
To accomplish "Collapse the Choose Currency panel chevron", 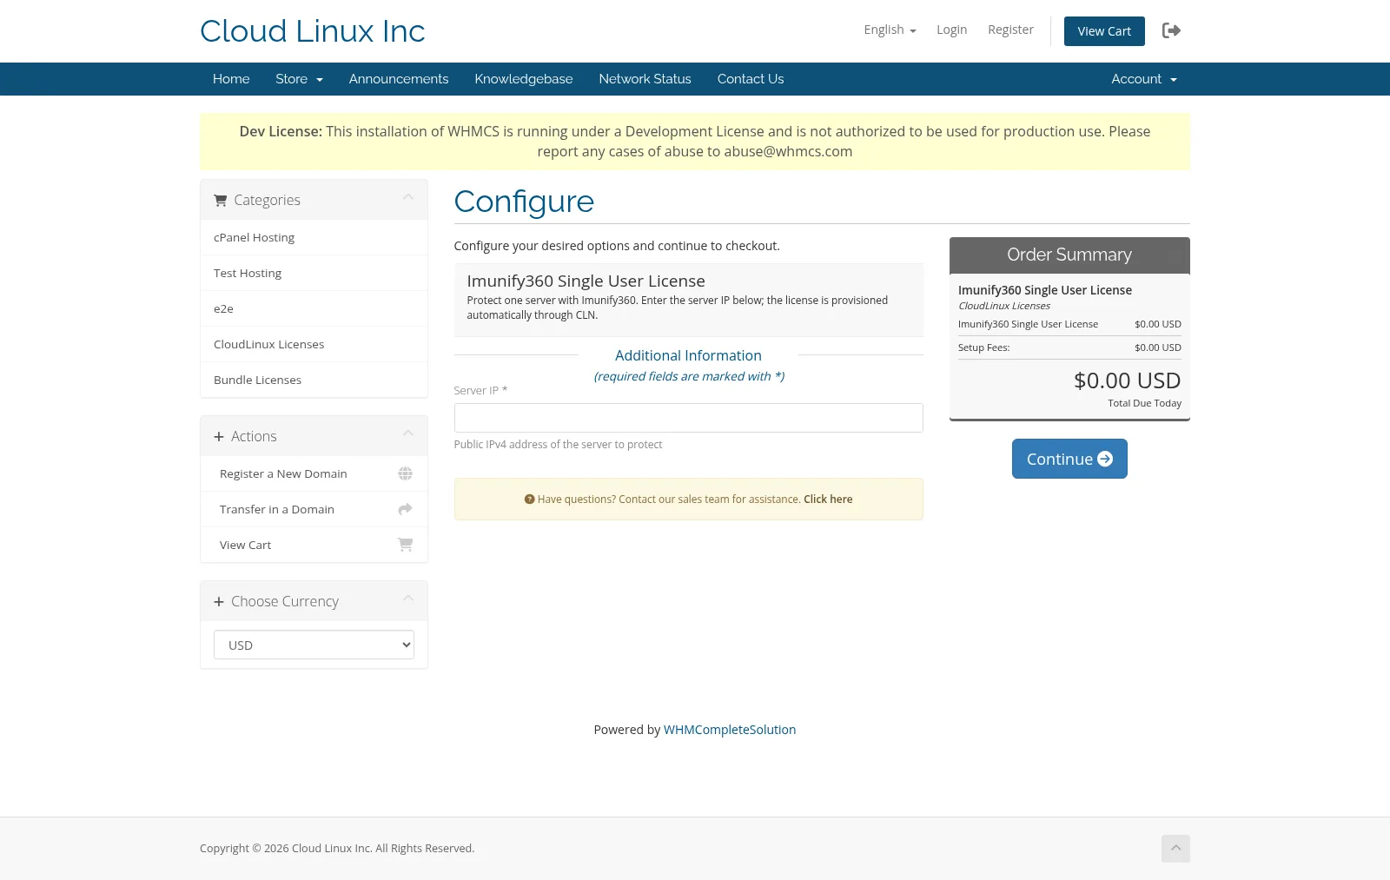I will point(408,599).
